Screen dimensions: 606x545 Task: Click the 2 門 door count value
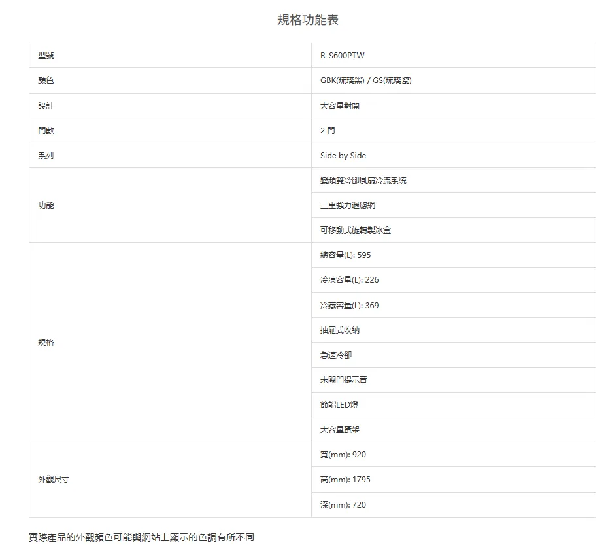point(328,130)
